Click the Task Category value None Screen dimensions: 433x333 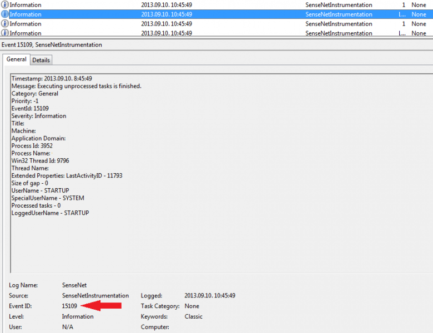[x=192, y=306]
